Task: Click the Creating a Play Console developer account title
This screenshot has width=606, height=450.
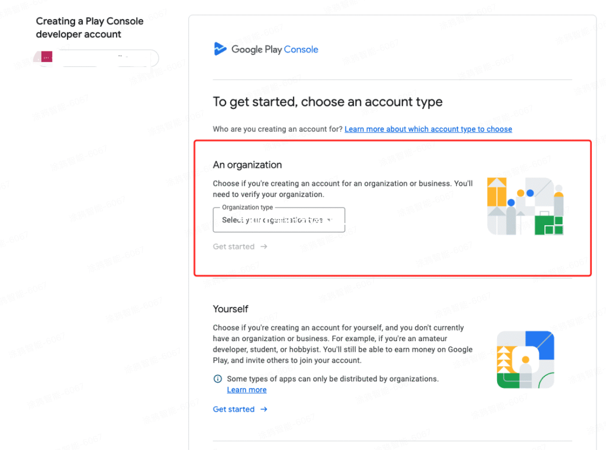Action: tap(89, 28)
